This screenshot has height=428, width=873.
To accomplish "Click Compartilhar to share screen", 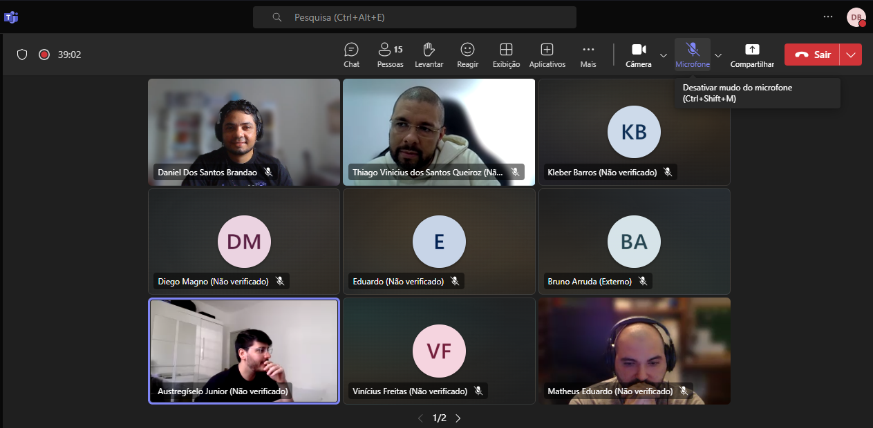I will (752, 55).
